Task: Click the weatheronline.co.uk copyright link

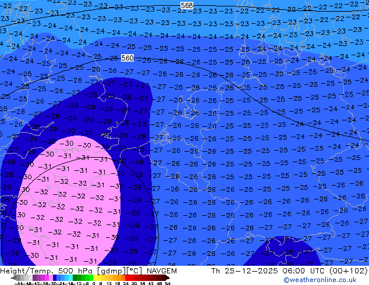Action: click(320, 280)
